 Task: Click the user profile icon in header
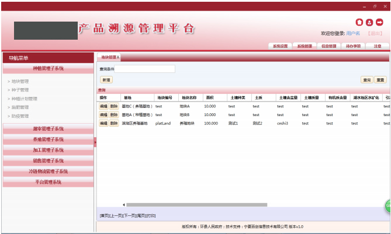pos(369,22)
